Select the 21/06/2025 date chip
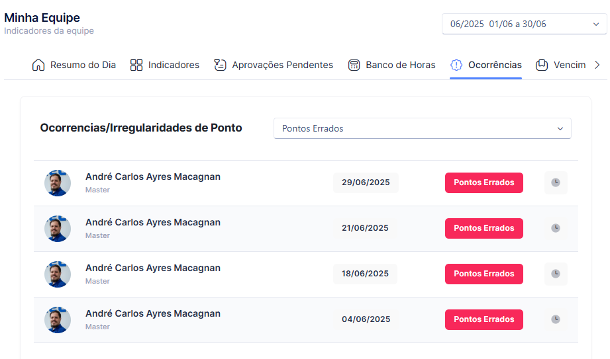Viewport: 610px width, 359px height. click(365, 228)
